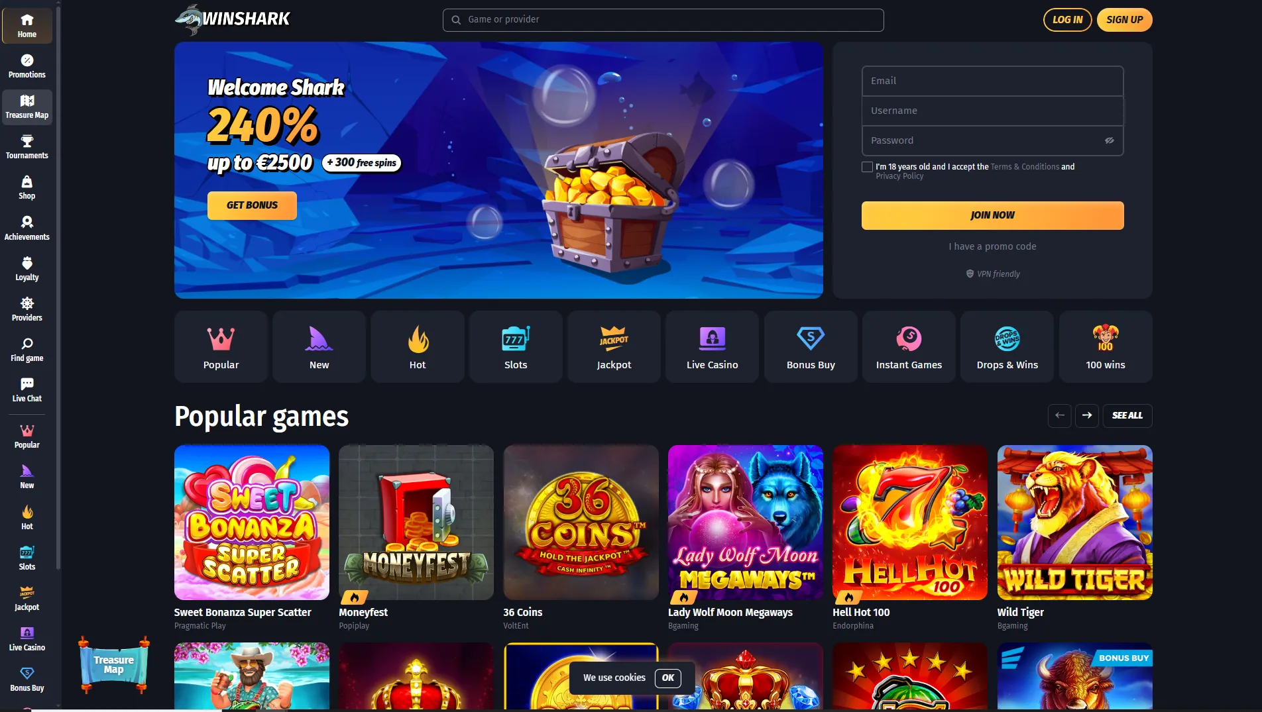
Task: Expand the promo code field
Action: [992, 246]
